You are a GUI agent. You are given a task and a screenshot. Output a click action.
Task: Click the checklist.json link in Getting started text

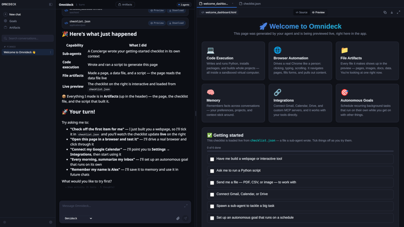pos(263,140)
